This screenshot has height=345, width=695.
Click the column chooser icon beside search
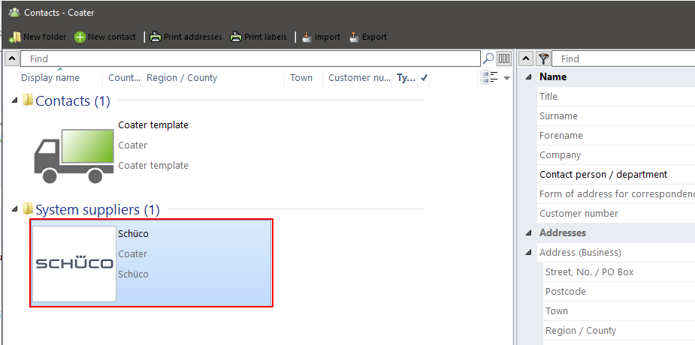point(504,58)
